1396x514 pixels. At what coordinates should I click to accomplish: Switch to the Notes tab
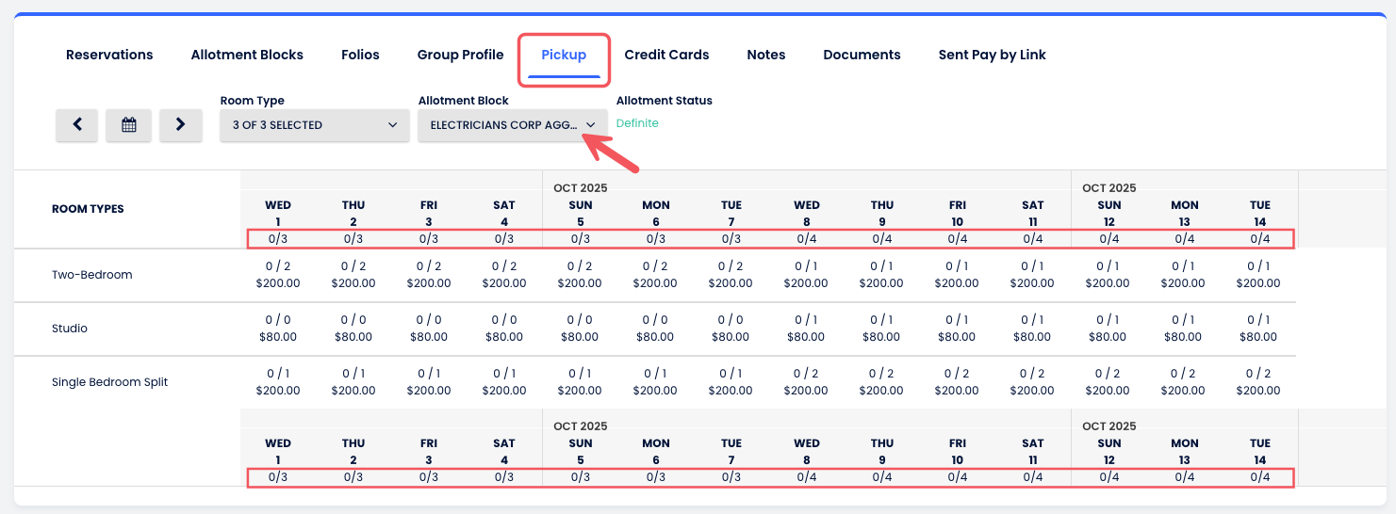point(765,55)
